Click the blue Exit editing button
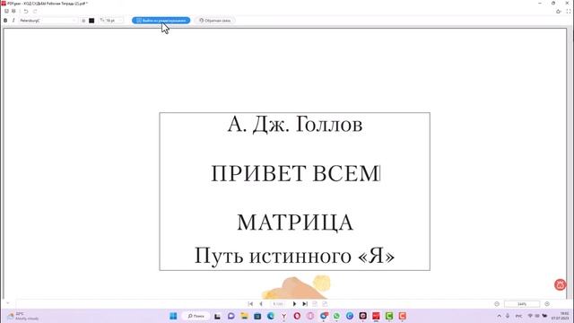The height and width of the screenshot is (323, 574). tap(161, 21)
